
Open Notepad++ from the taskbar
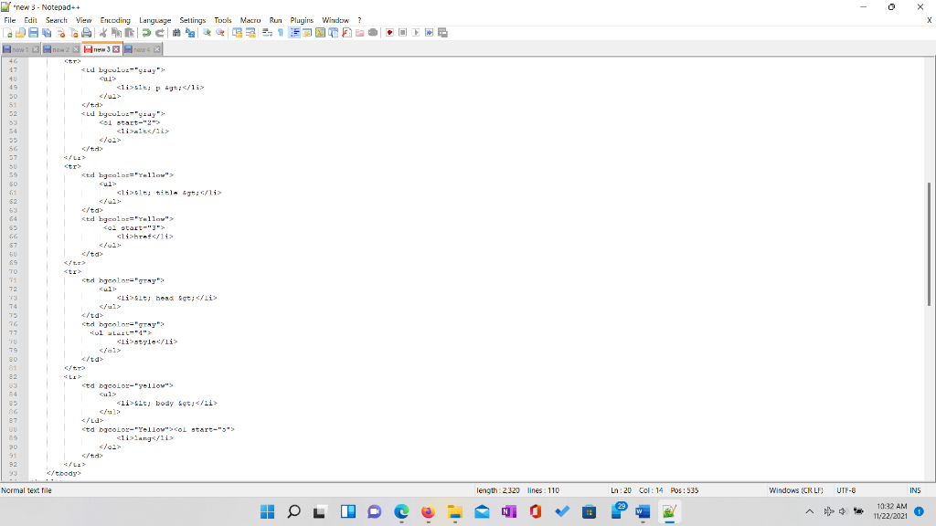(670, 511)
